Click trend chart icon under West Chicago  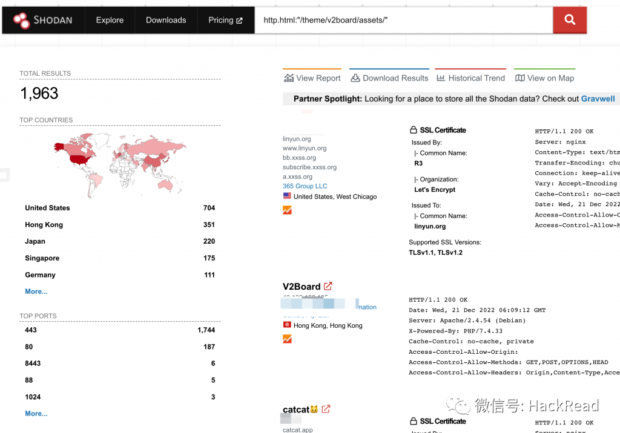tap(287, 210)
